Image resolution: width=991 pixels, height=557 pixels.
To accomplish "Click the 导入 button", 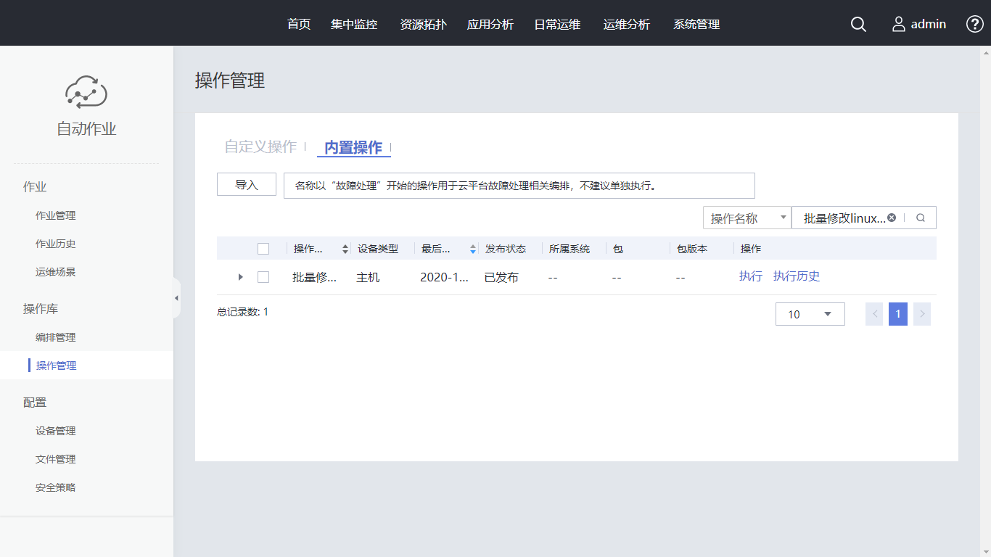I will [x=247, y=185].
